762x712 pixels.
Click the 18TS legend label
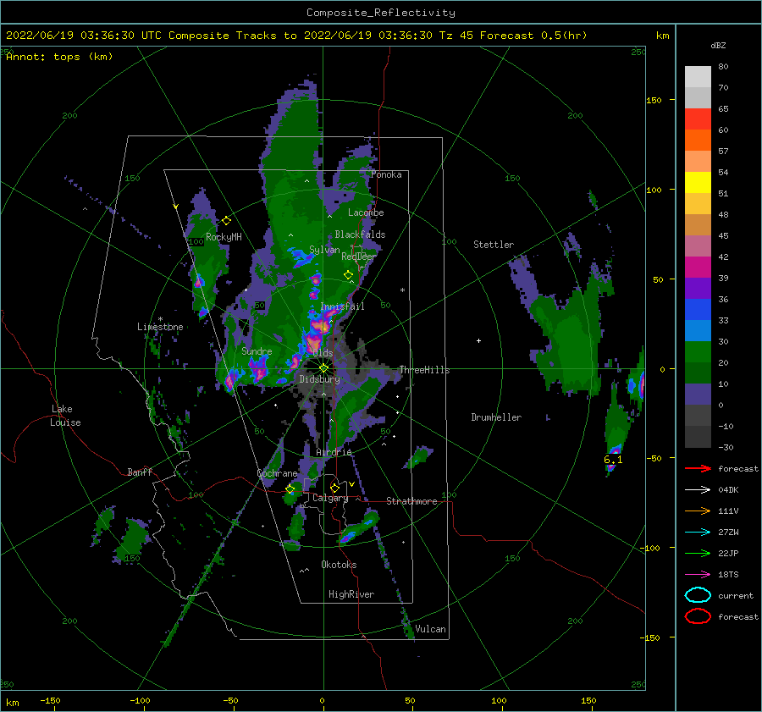pyautogui.click(x=728, y=575)
